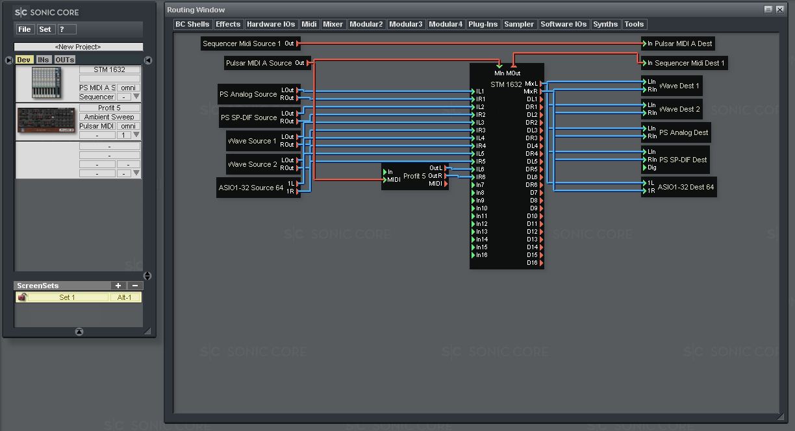The image size is (795, 431).
Task: Open the Modular4 menu
Action: tap(446, 24)
